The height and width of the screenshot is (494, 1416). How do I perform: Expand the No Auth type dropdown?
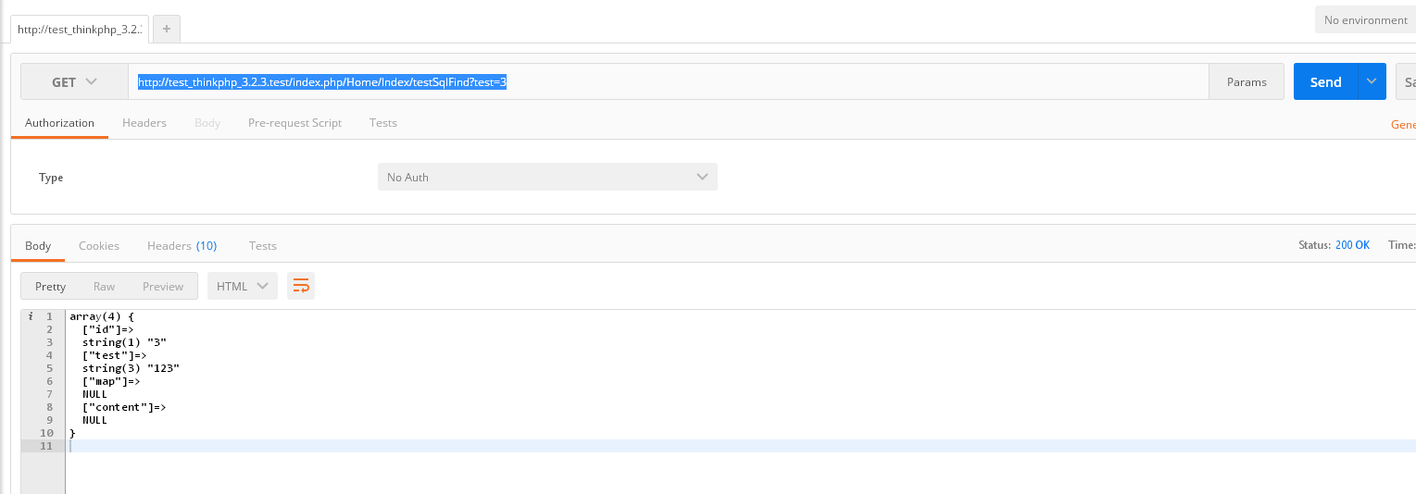pyautogui.click(x=547, y=177)
